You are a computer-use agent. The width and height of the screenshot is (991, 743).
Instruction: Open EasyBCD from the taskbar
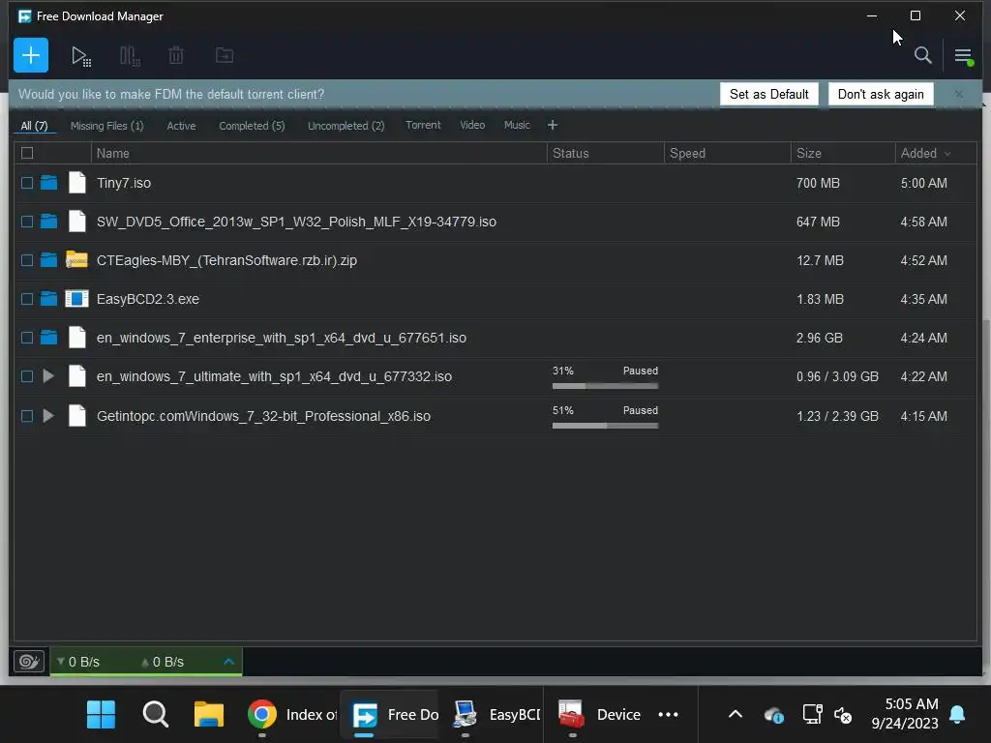pos(496,715)
